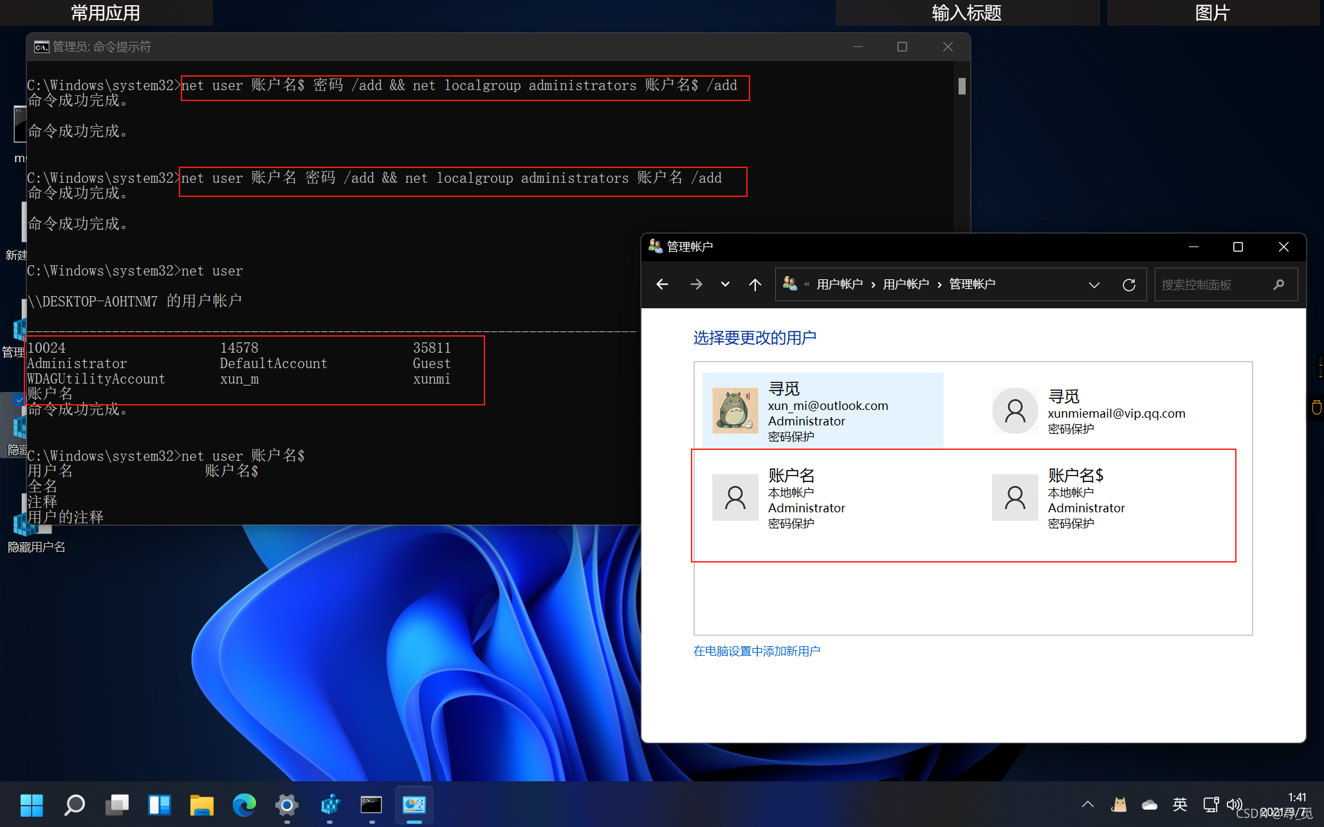The height and width of the screenshot is (827, 1324).
Task: Open Settings gear on taskbar
Action: tap(286, 804)
